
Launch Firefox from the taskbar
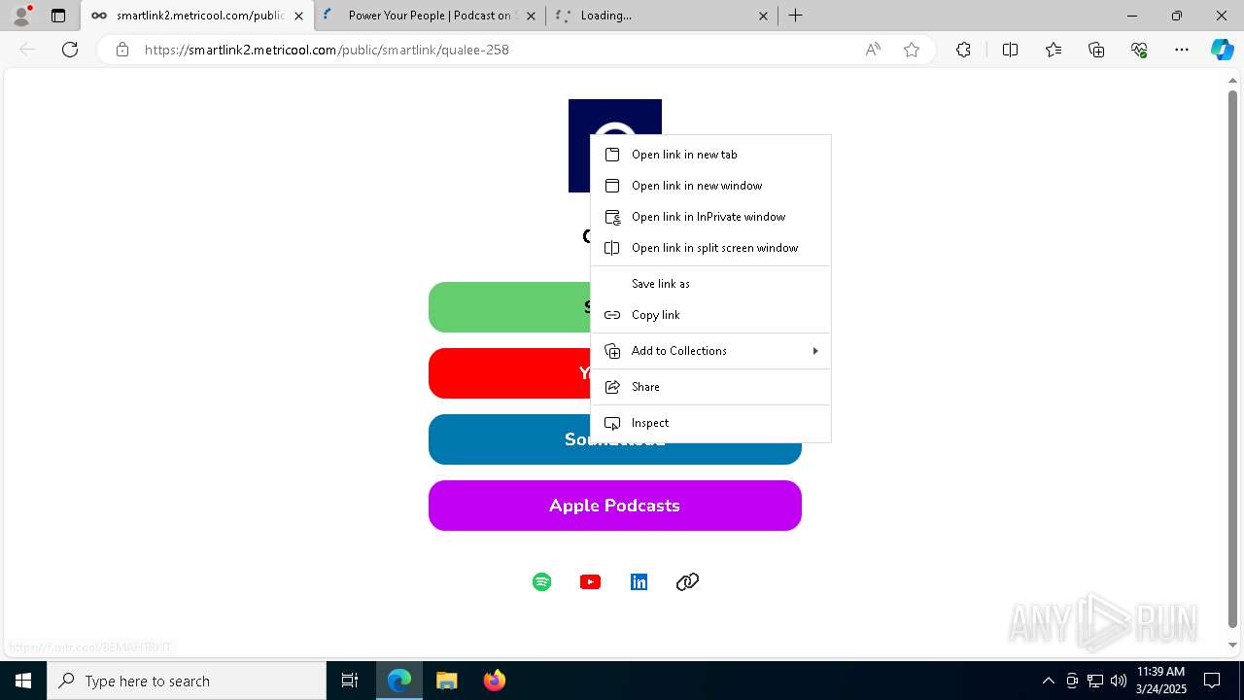(x=494, y=681)
